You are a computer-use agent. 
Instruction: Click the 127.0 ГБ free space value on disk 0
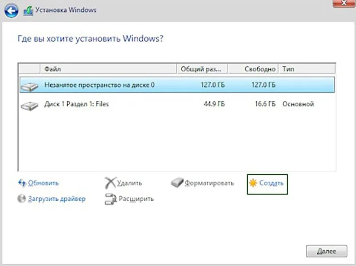pos(264,85)
